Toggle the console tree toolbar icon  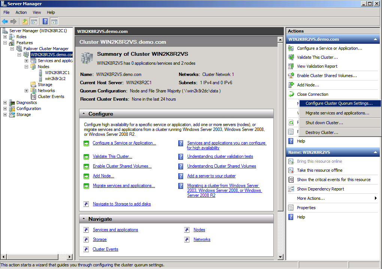coord(33,21)
